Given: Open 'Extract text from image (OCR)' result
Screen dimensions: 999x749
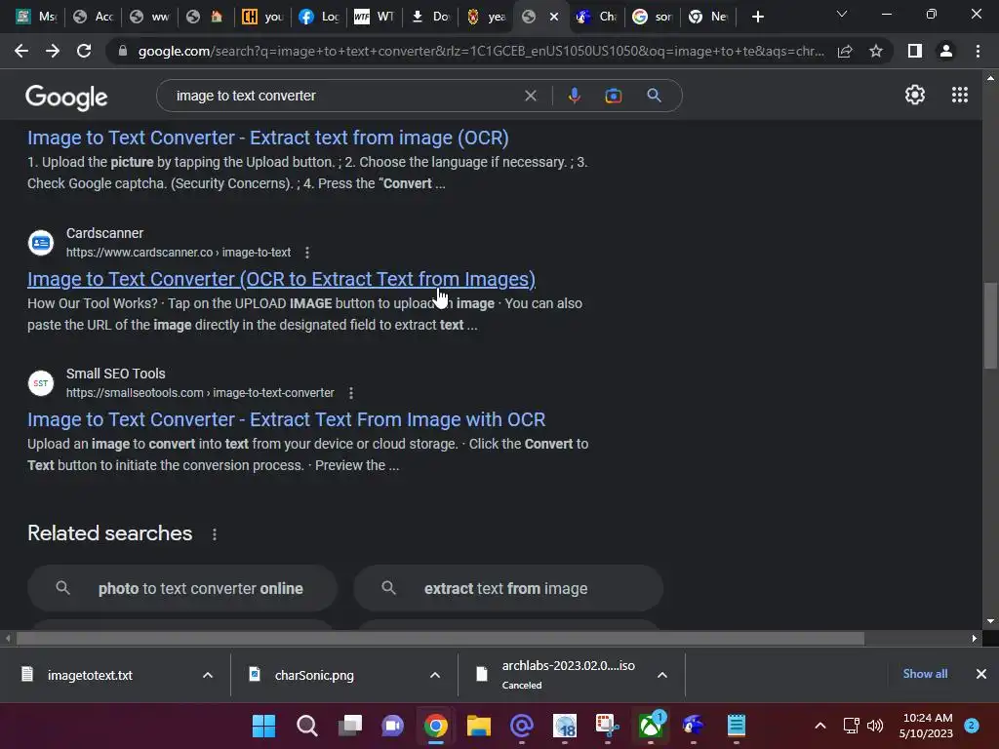Looking at the screenshot, I should [267, 138].
